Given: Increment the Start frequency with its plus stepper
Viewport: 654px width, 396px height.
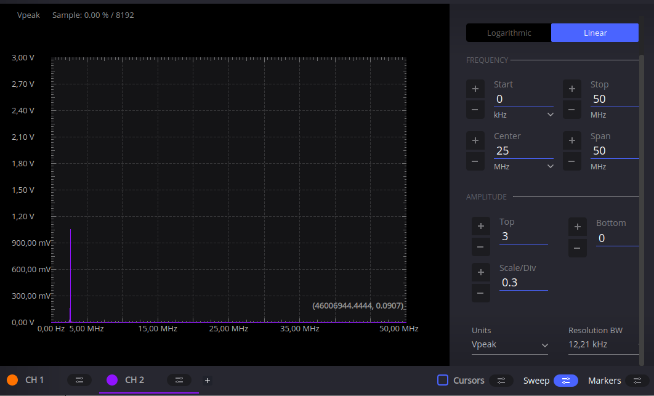Looking at the screenshot, I should pyautogui.click(x=475, y=89).
